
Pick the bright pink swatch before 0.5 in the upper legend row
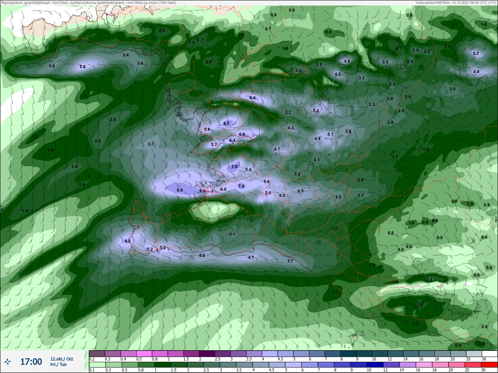tap(144, 354)
